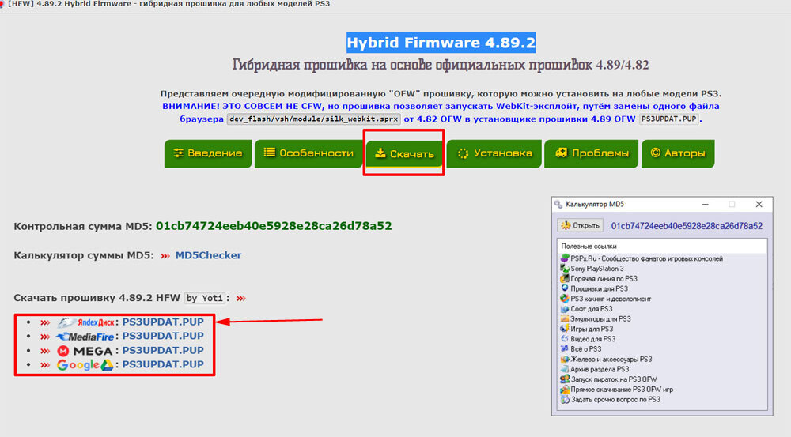Open Архив раздела PS3 link
791x437 pixels.
click(600, 370)
